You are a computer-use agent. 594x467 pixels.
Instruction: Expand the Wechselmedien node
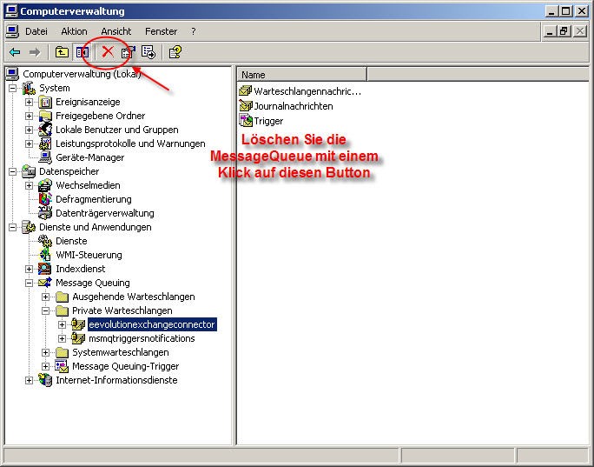coord(29,185)
